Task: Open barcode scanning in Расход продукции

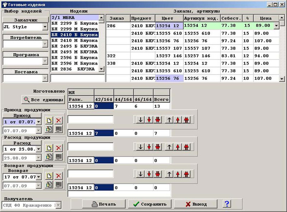Action: click(58, 157)
